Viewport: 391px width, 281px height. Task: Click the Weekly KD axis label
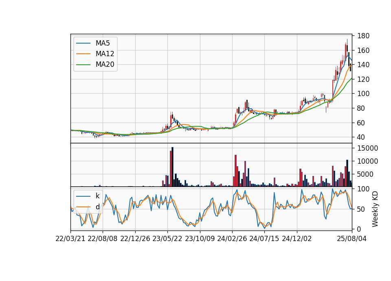coord(375,209)
